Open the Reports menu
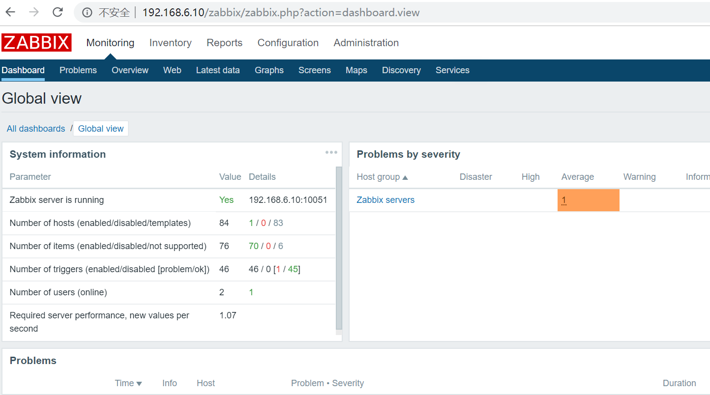Image resolution: width=710 pixels, height=395 pixels. click(x=225, y=43)
